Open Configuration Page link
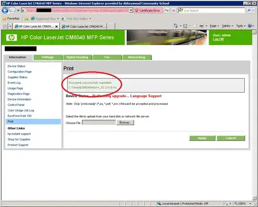The image size is (258, 207). coord(20,72)
